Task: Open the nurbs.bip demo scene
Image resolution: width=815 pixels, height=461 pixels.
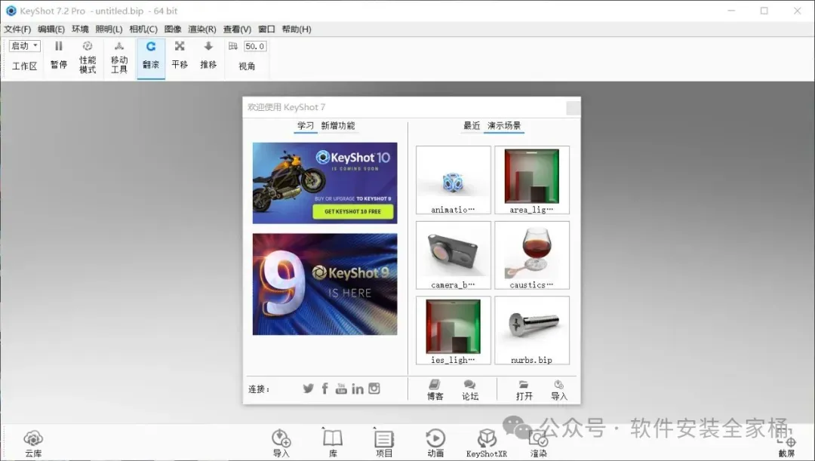Action: point(532,330)
